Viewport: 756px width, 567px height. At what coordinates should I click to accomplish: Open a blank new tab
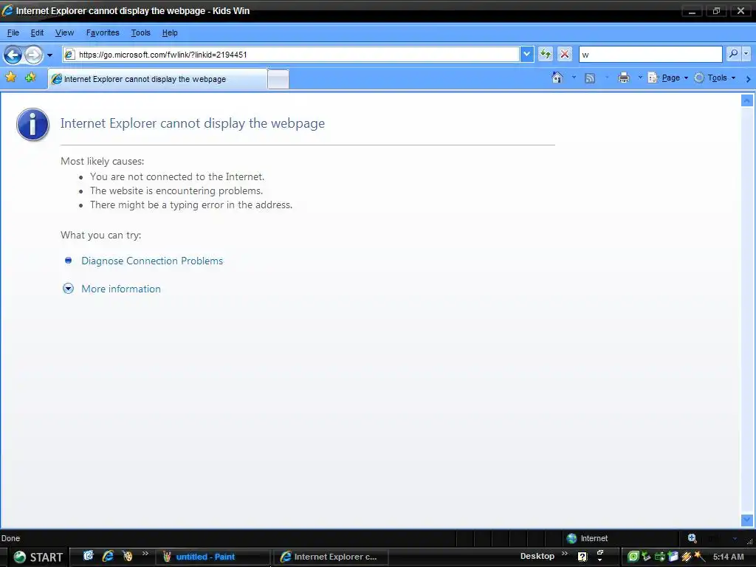(x=278, y=79)
